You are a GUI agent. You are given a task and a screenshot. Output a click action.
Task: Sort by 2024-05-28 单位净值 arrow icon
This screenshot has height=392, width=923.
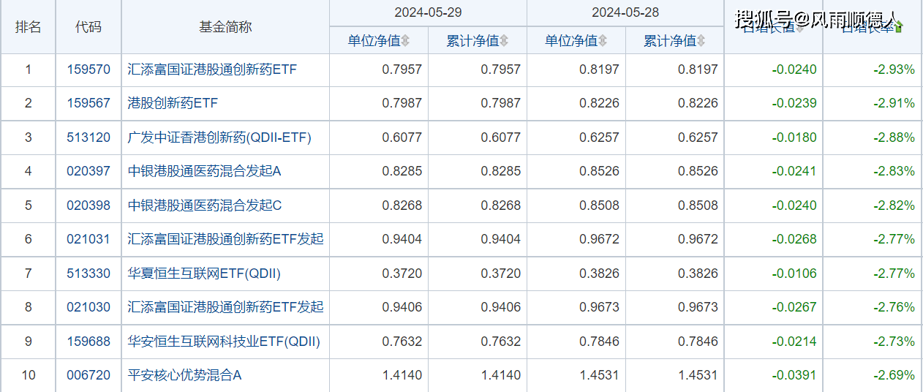(602, 41)
